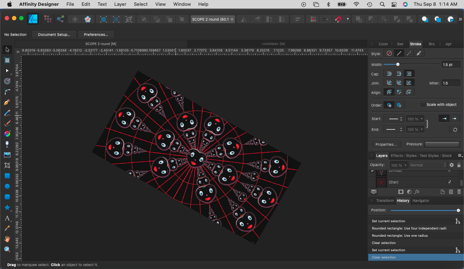The height and width of the screenshot is (269, 464).
Task: Click the snapping magnet icon
Action: 338,19
